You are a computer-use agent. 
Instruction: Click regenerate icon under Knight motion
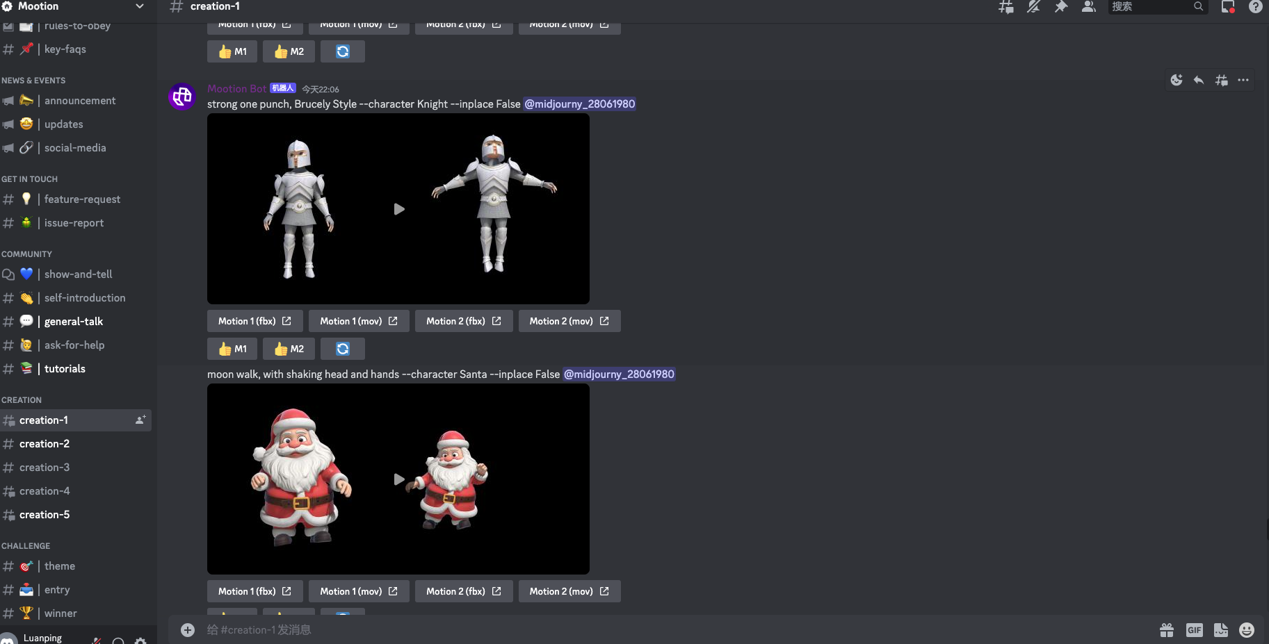click(343, 349)
